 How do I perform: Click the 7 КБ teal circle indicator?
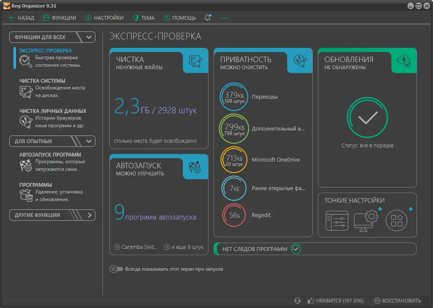(x=234, y=188)
